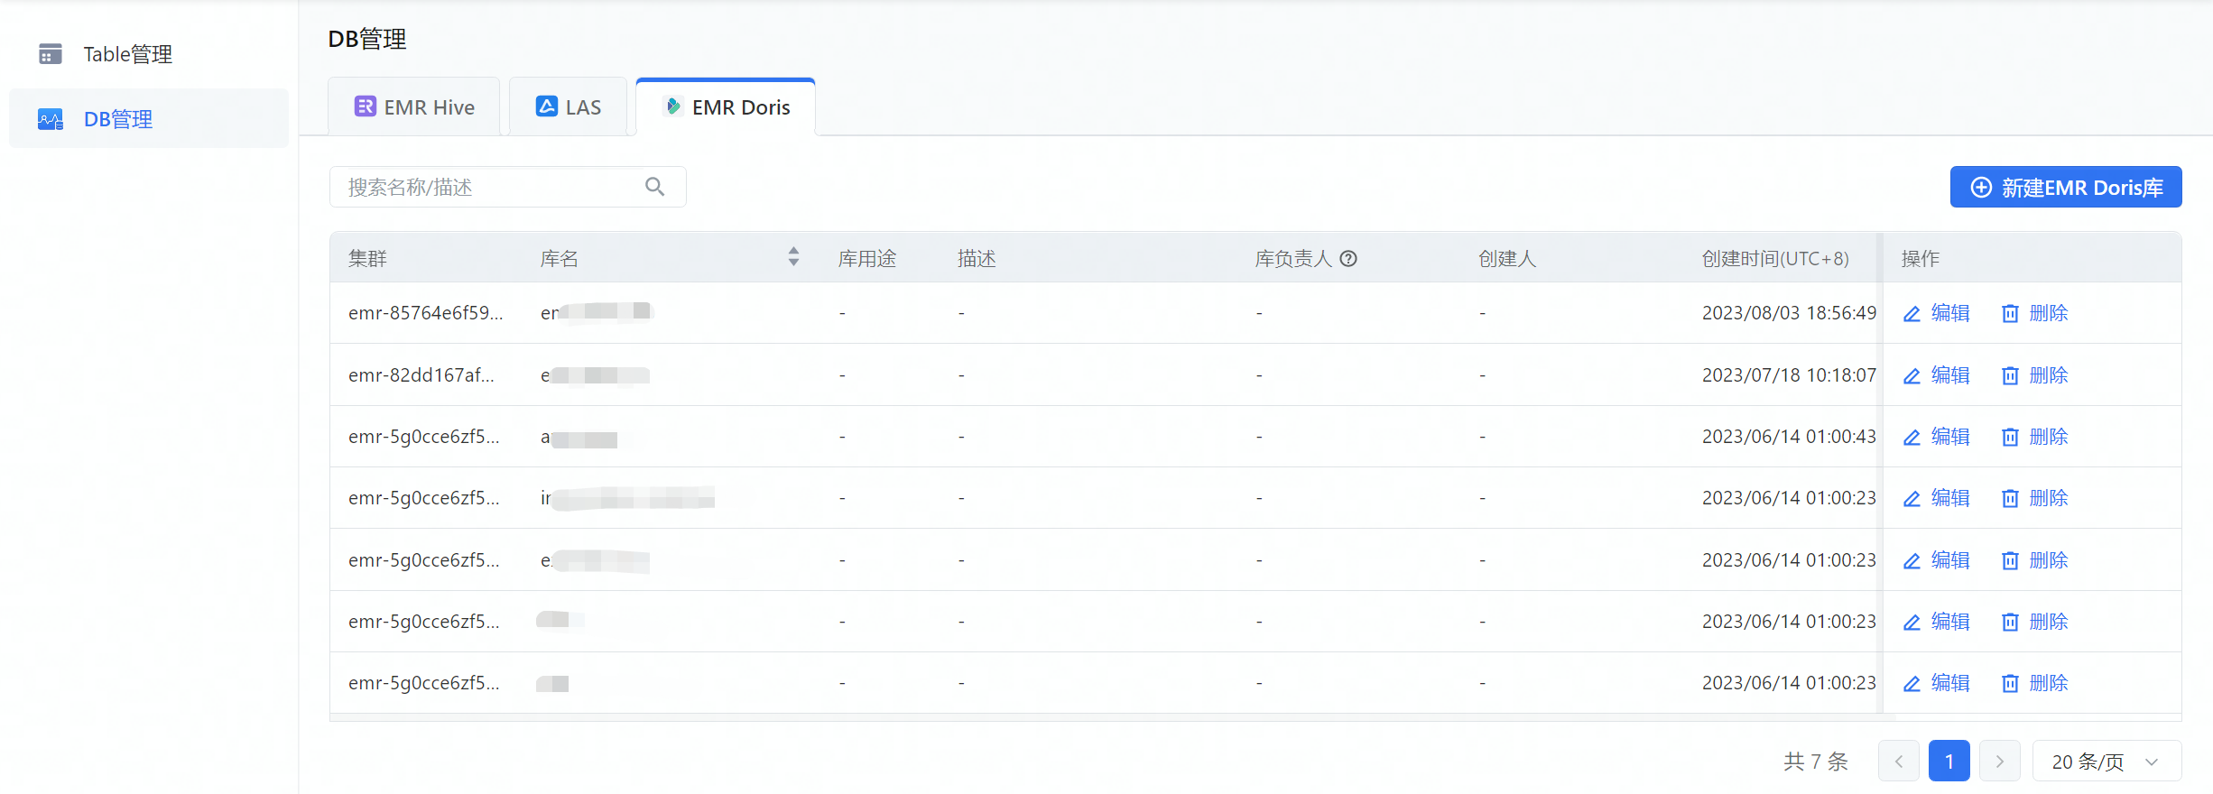Click the search magnifier icon
Screen dimensions: 2213x794
(x=654, y=187)
